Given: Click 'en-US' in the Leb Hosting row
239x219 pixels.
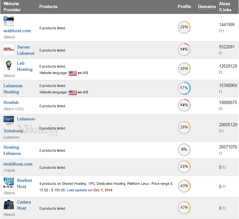Looking at the screenshot, I should tap(83, 73).
